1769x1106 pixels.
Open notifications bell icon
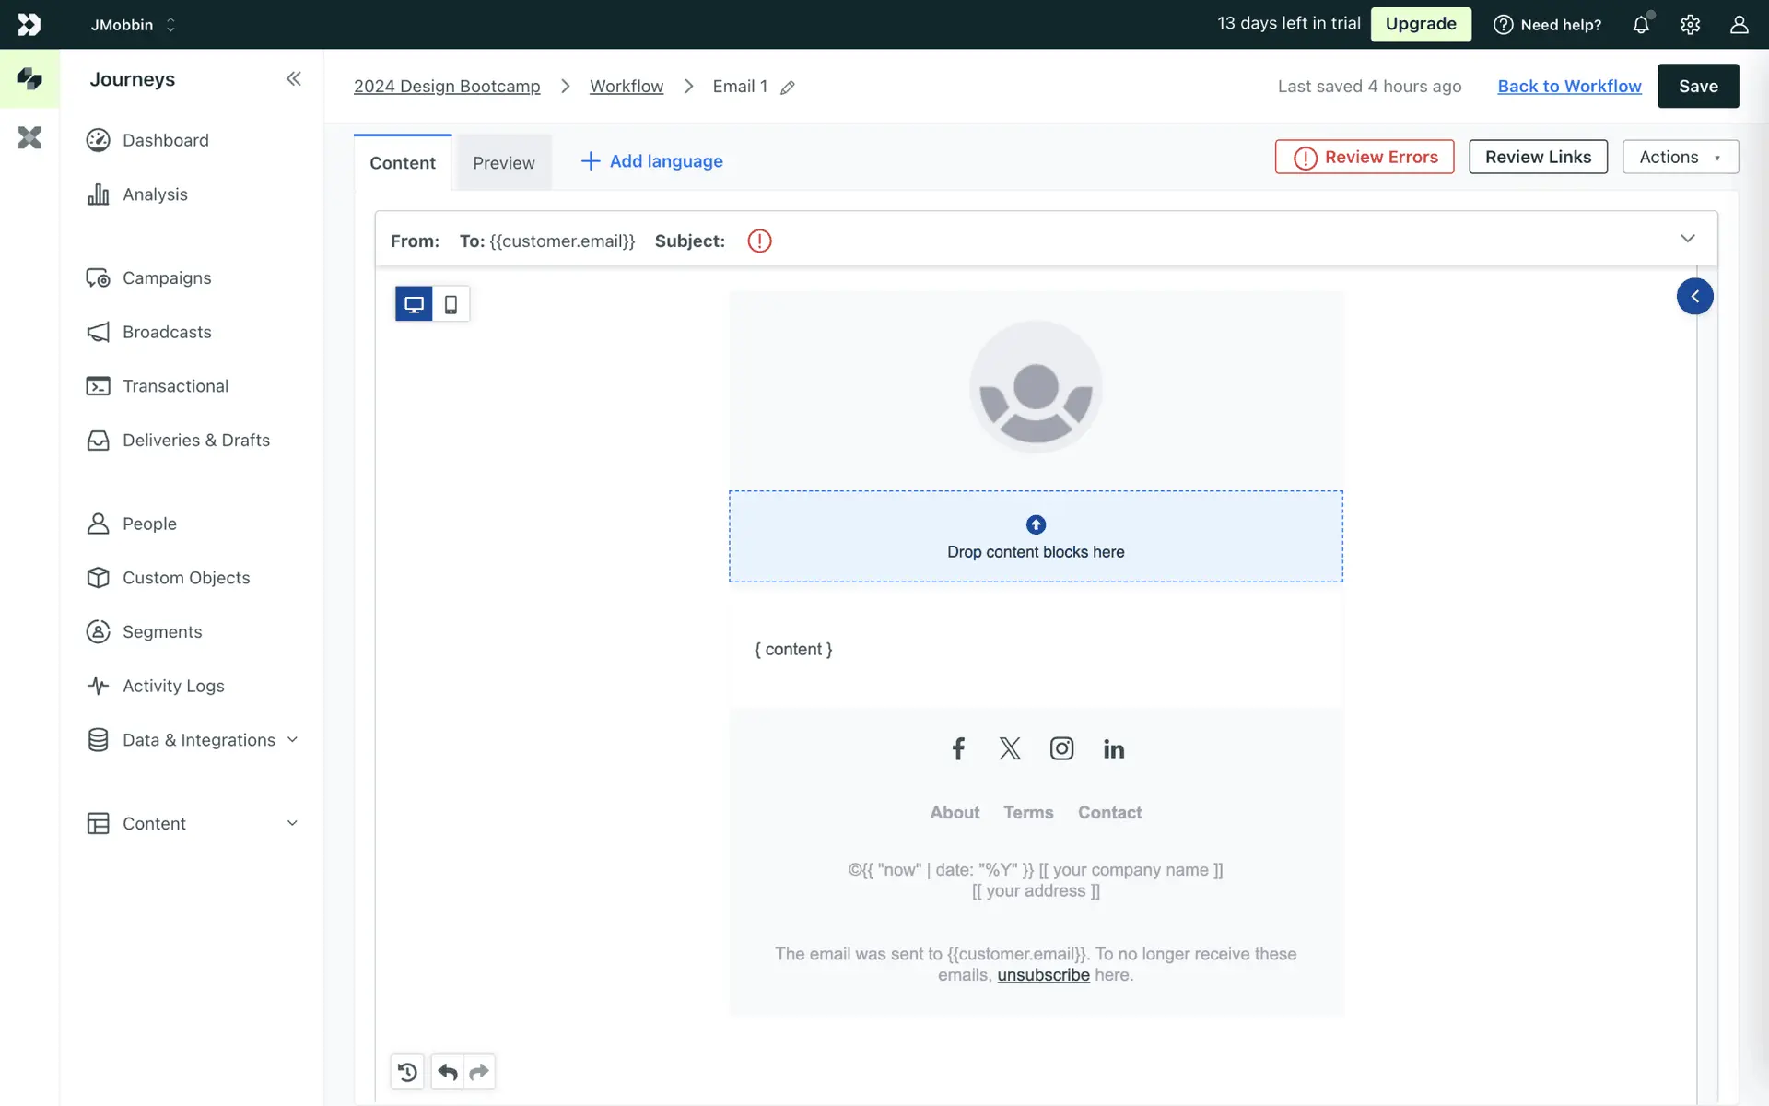click(1641, 25)
